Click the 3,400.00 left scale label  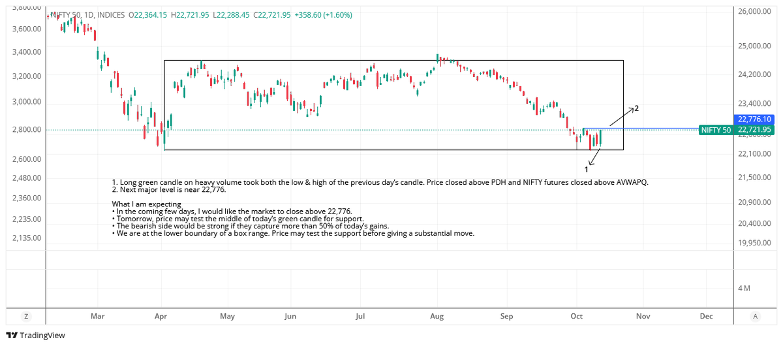(x=25, y=52)
